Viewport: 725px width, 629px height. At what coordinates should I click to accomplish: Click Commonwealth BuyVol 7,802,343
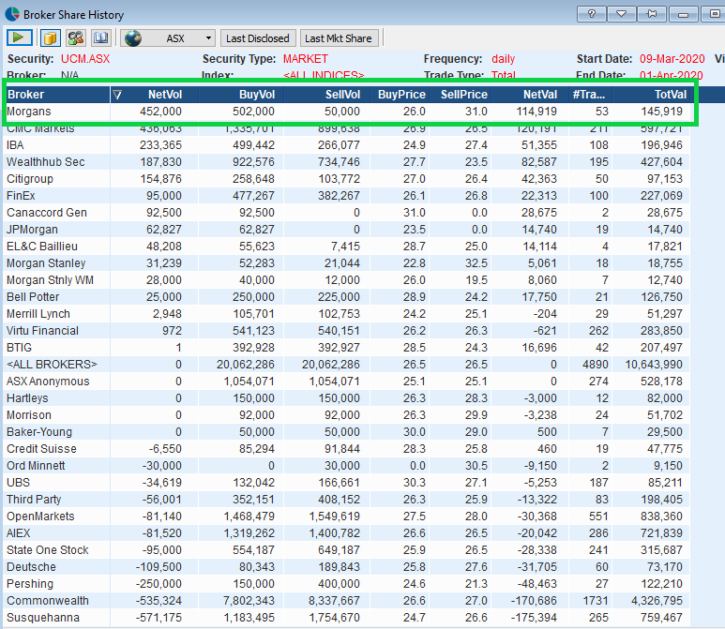pyautogui.click(x=249, y=600)
